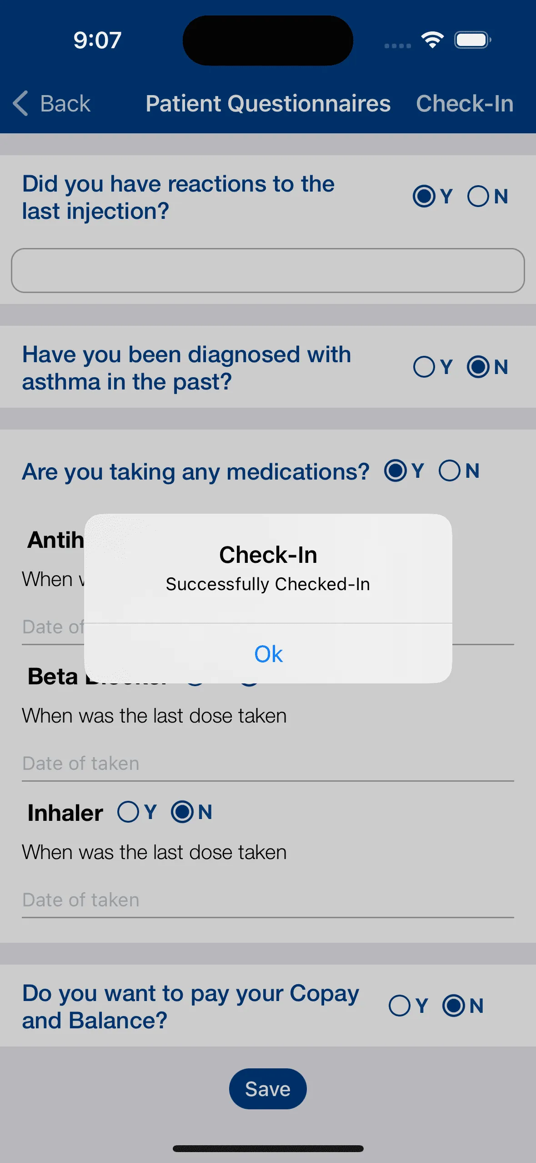Image resolution: width=536 pixels, height=1163 pixels.
Task: Select N for asthma diagnosis question
Action: pos(478,367)
